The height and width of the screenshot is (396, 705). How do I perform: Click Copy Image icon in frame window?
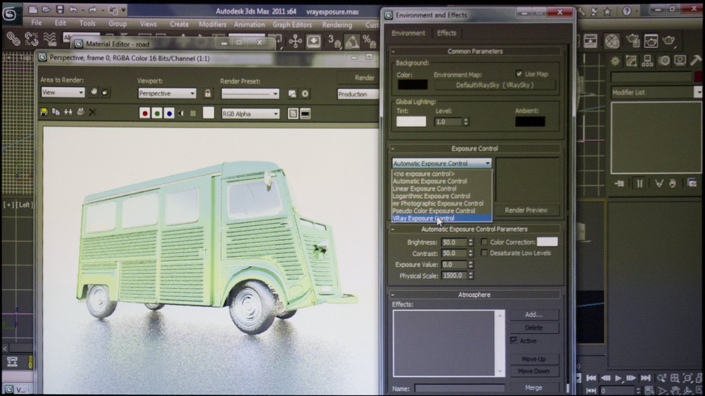56,112
